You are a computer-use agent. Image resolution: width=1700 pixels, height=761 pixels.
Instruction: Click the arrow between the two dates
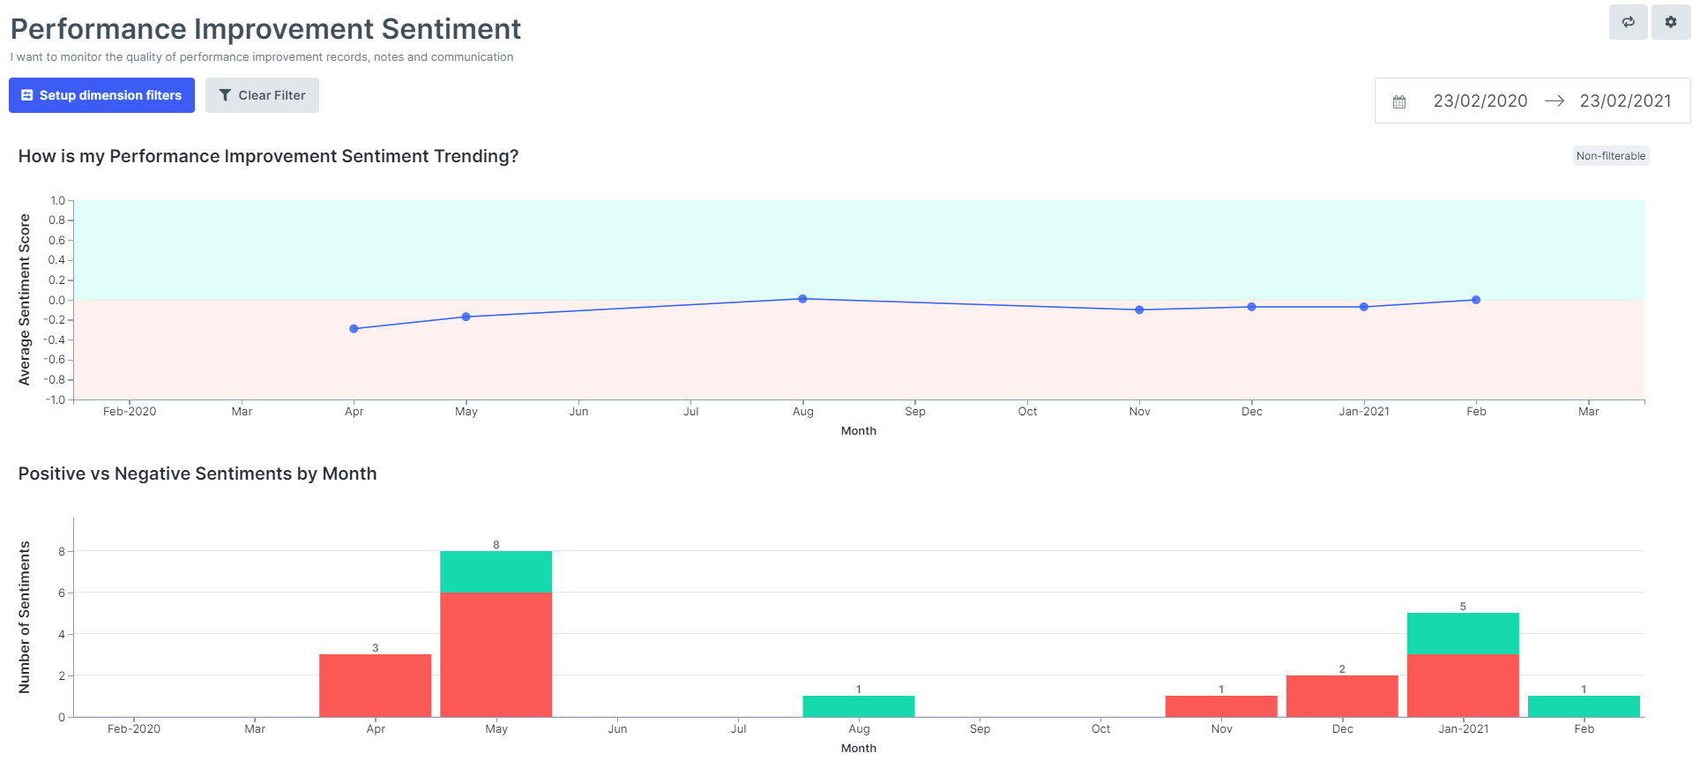pos(1554,101)
